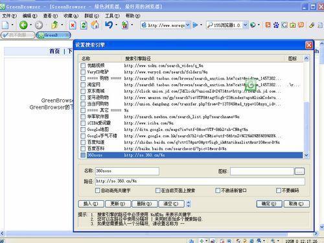Viewport: 324px width, 243px height.
Task: Click the 取消(C) cancel button
Action: pyautogui.click(x=296, y=203)
